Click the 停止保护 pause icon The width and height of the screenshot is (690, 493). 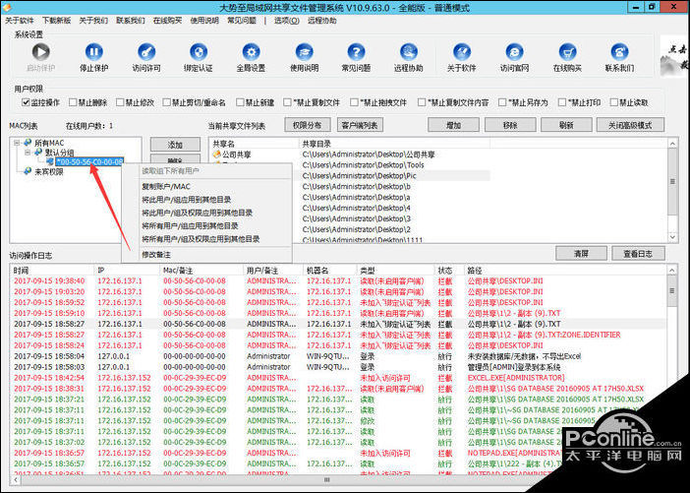pos(93,52)
